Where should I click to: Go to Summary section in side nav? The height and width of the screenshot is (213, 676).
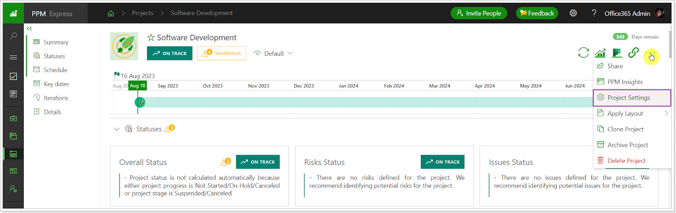(56, 42)
